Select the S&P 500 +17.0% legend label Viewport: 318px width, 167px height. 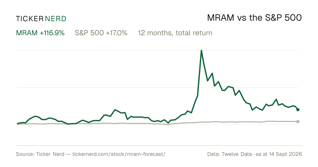coord(101,33)
